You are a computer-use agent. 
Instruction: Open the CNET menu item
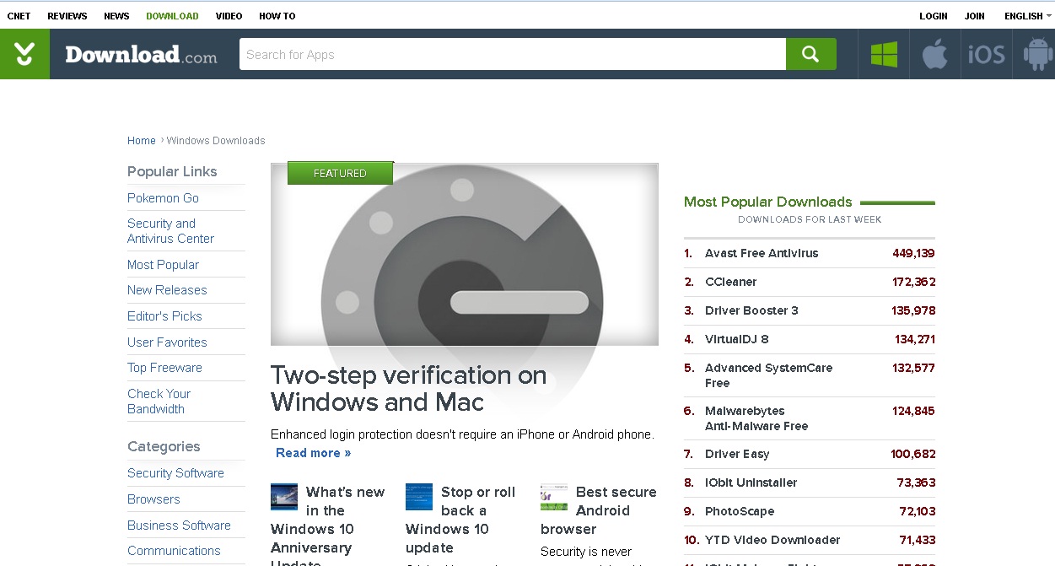pos(19,16)
